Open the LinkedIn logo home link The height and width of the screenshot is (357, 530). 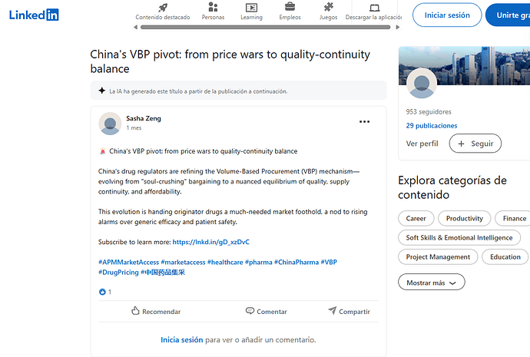click(x=34, y=15)
